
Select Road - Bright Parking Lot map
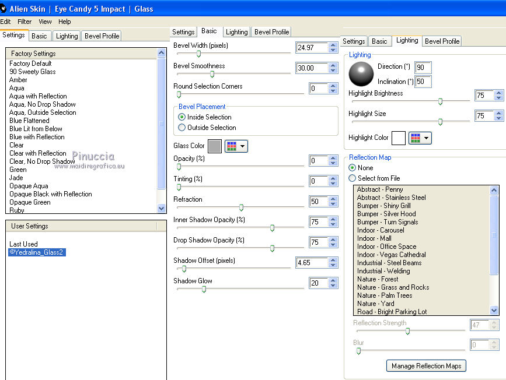[392, 312]
